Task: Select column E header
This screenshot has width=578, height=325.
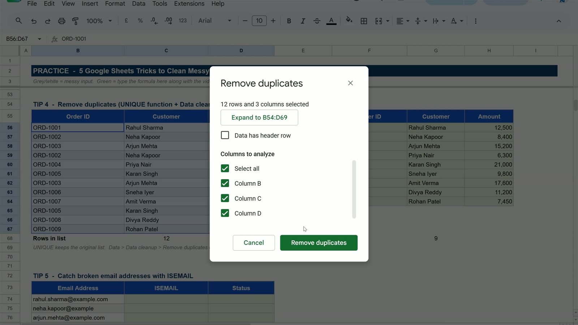Action: coord(303,51)
